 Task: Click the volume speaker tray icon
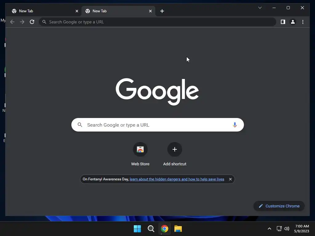(287, 229)
